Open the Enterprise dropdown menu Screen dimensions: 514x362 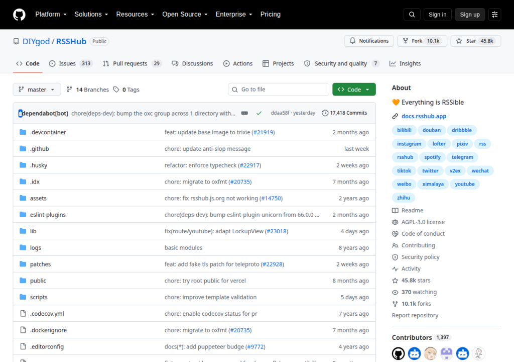(234, 15)
